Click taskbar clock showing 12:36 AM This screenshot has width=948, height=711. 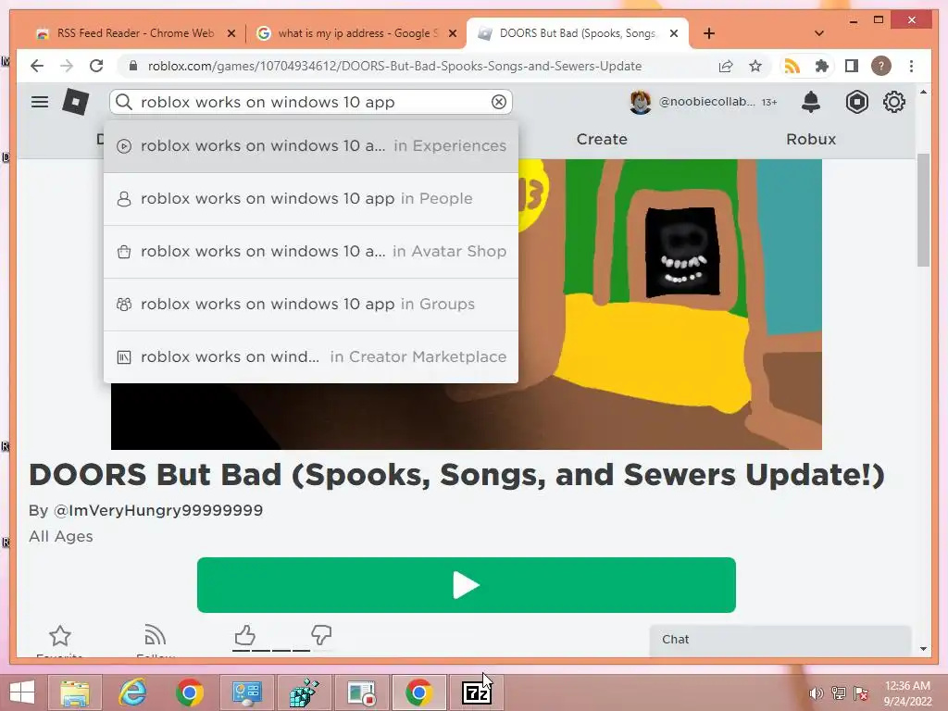click(907, 692)
